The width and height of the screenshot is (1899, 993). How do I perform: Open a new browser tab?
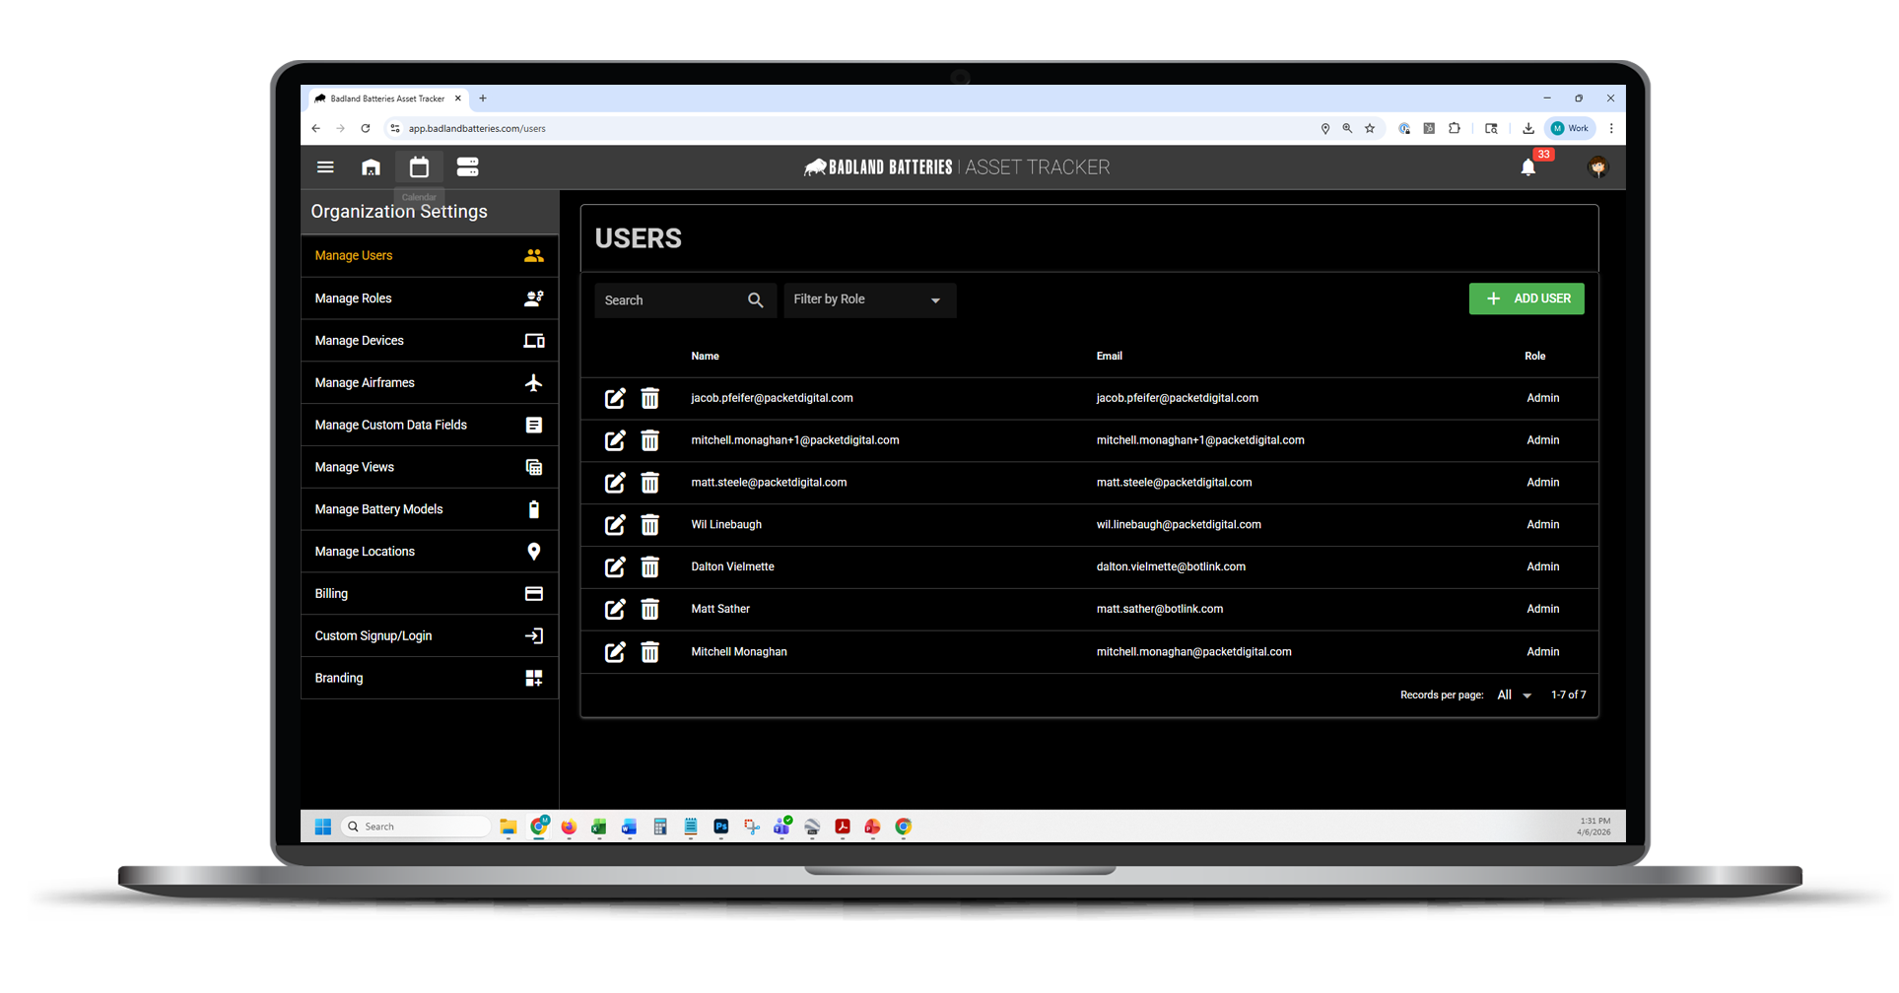click(483, 99)
